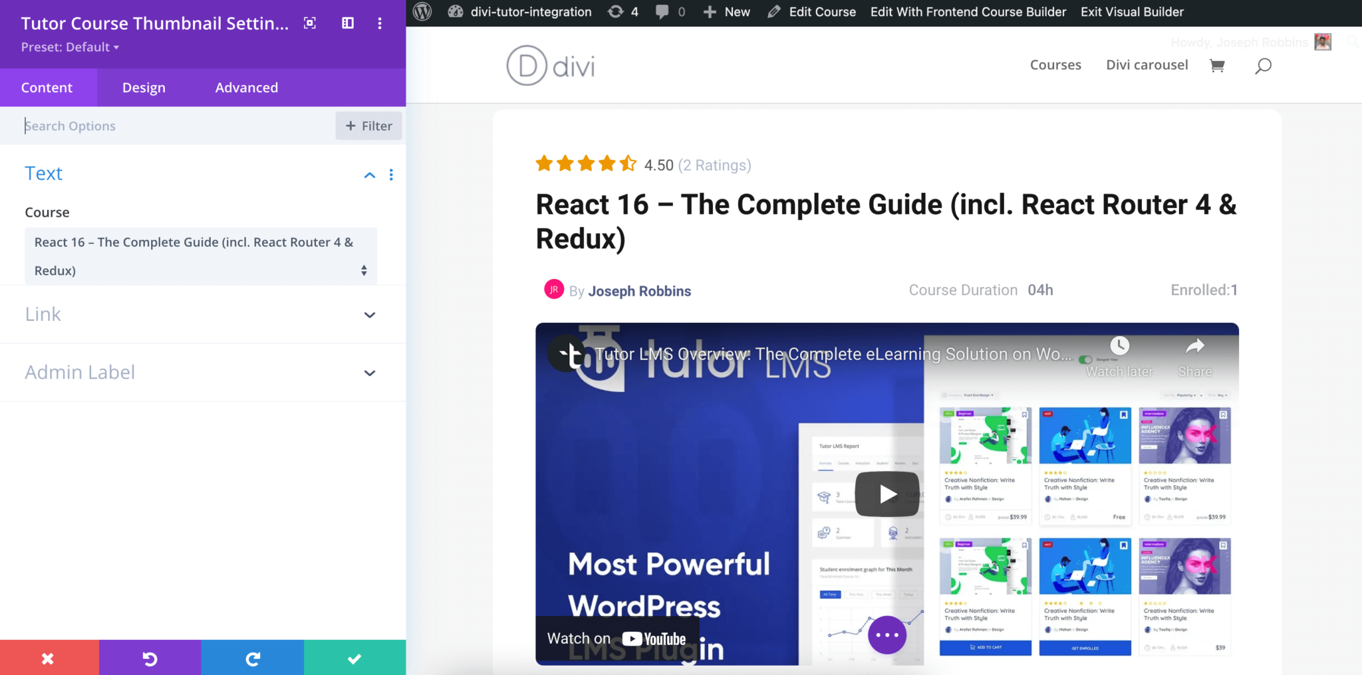Open the Course selection dropdown
The image size is (1362, 675).
point(200,256)
